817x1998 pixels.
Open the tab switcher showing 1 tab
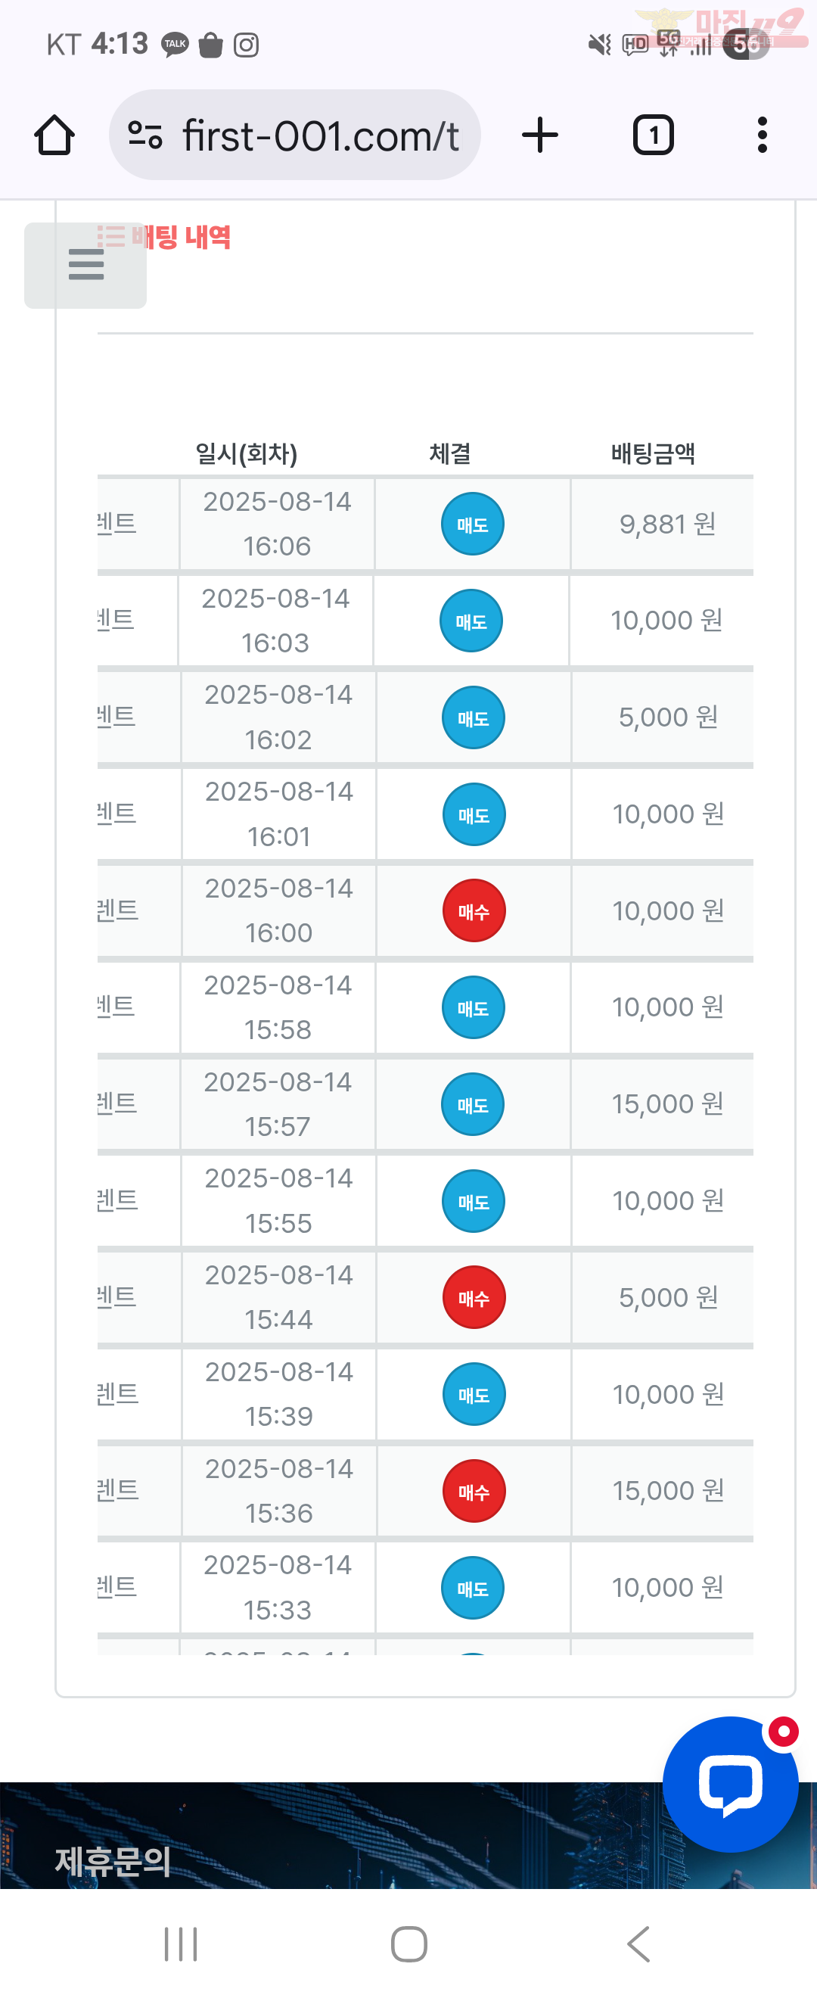pyautogui.click(x=654, y=135)
